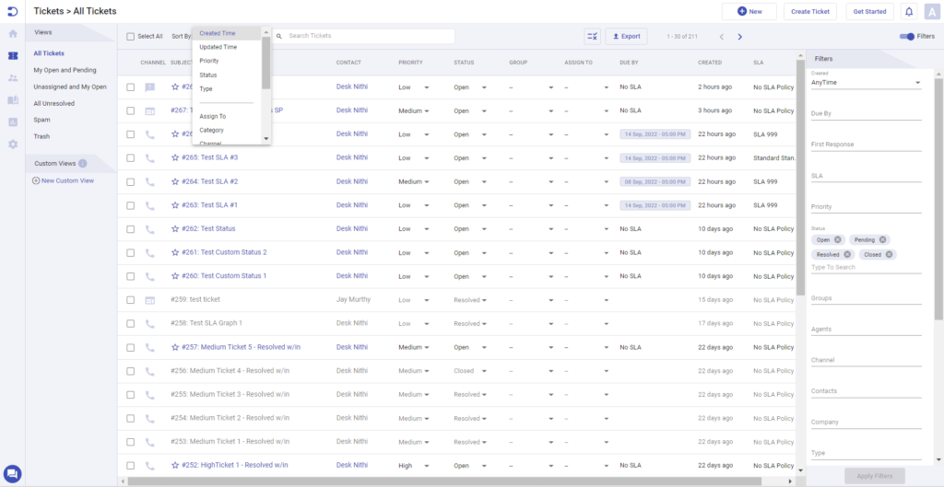Click the channel icon for ticket #259
This screenshot has height=487, width=944.
(150, 299)
